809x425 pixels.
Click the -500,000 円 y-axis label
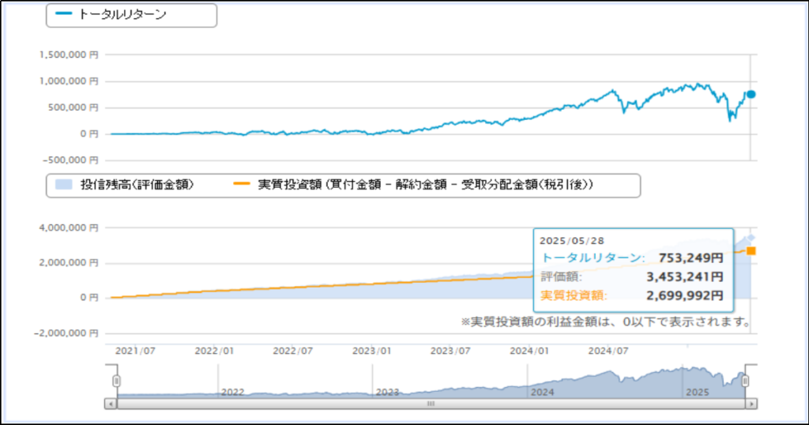(x=70, y=160)
